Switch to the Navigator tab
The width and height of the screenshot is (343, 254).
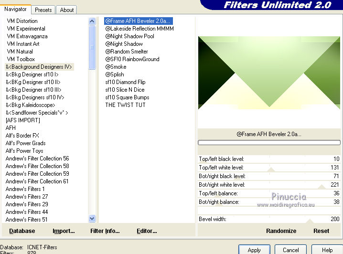tap(15, 9)
